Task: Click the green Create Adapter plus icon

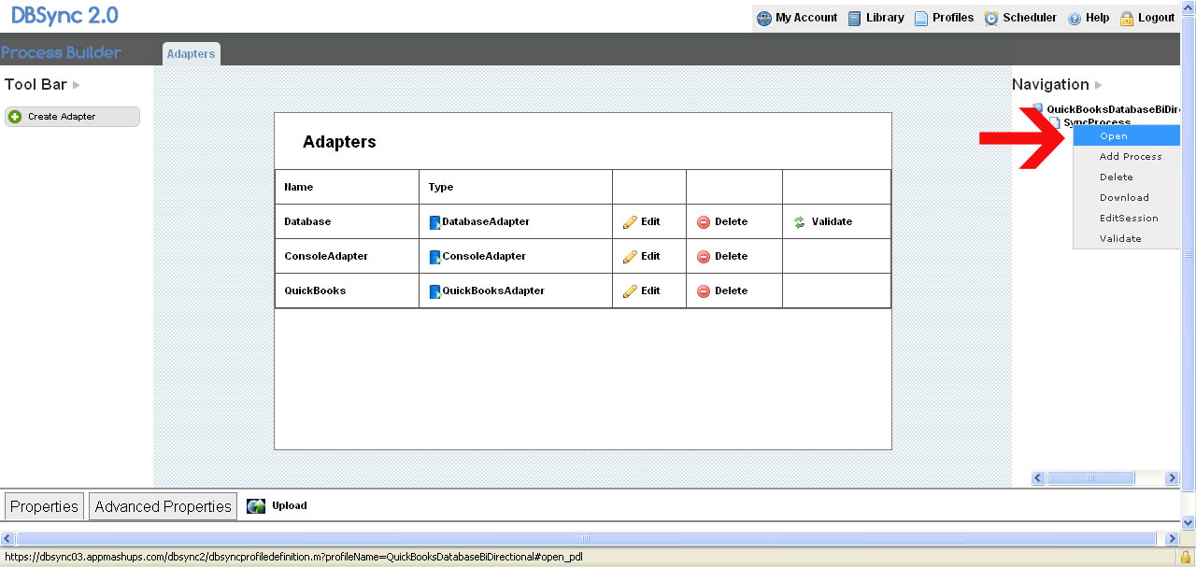Action: [x=15, y=117]
